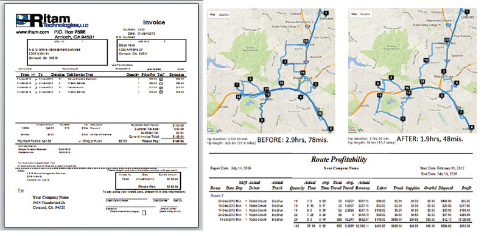The height and width of the screenshot is (236, 487).
Task: Click the Invoice heading text
Action: click(154, 22)
